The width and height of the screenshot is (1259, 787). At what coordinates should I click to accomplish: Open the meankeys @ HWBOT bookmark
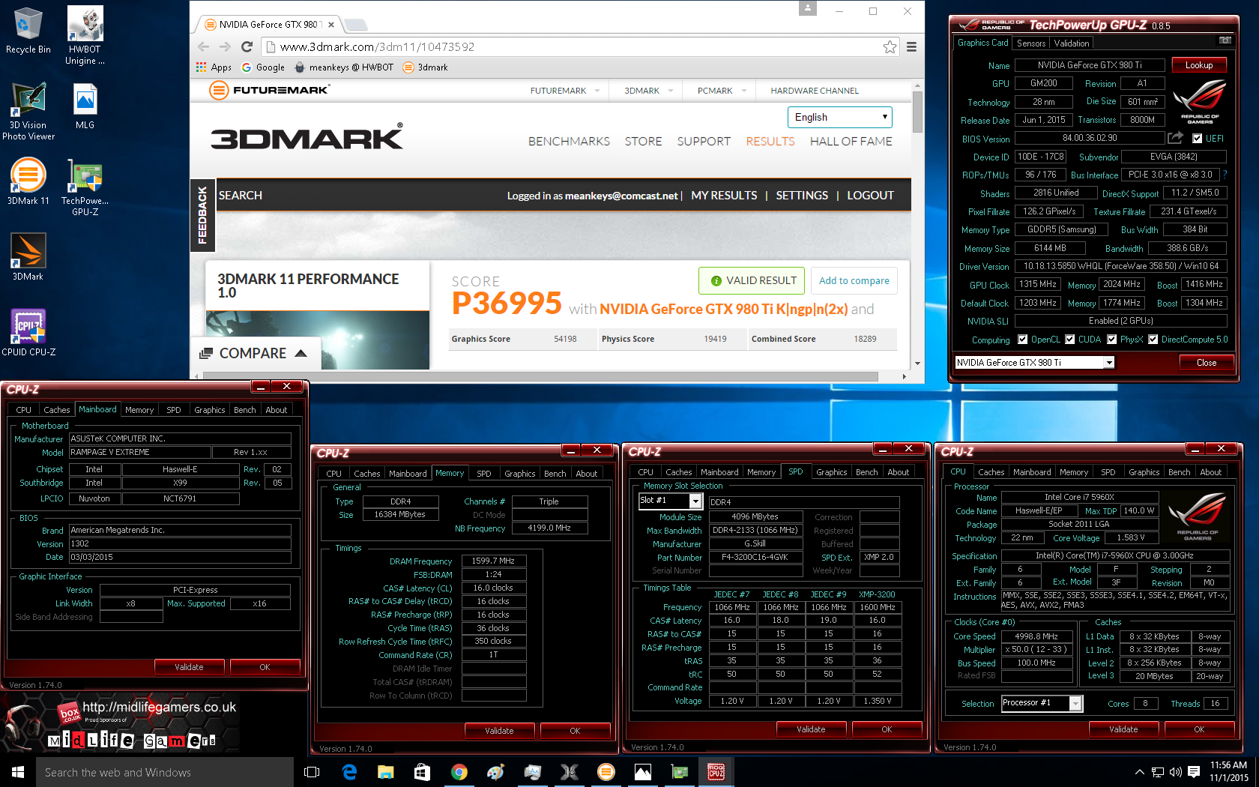[343, 67]
